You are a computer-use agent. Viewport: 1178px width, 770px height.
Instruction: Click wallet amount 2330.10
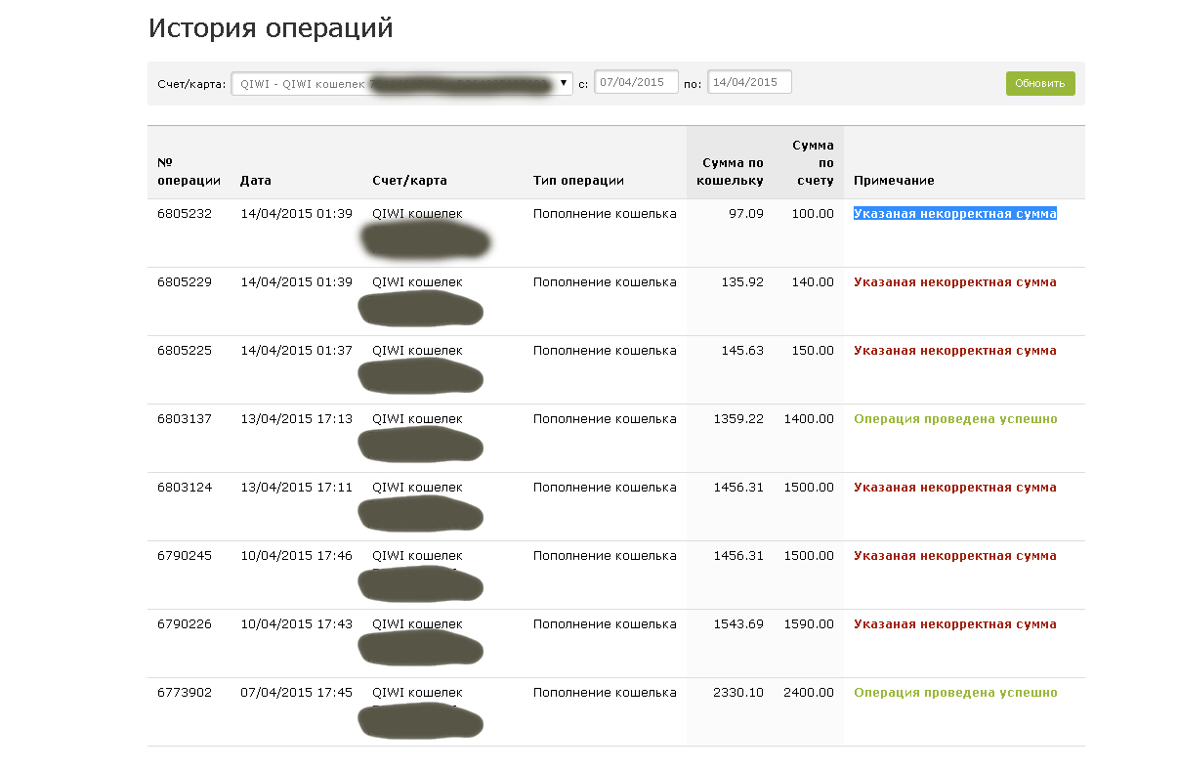click(738, 692)
